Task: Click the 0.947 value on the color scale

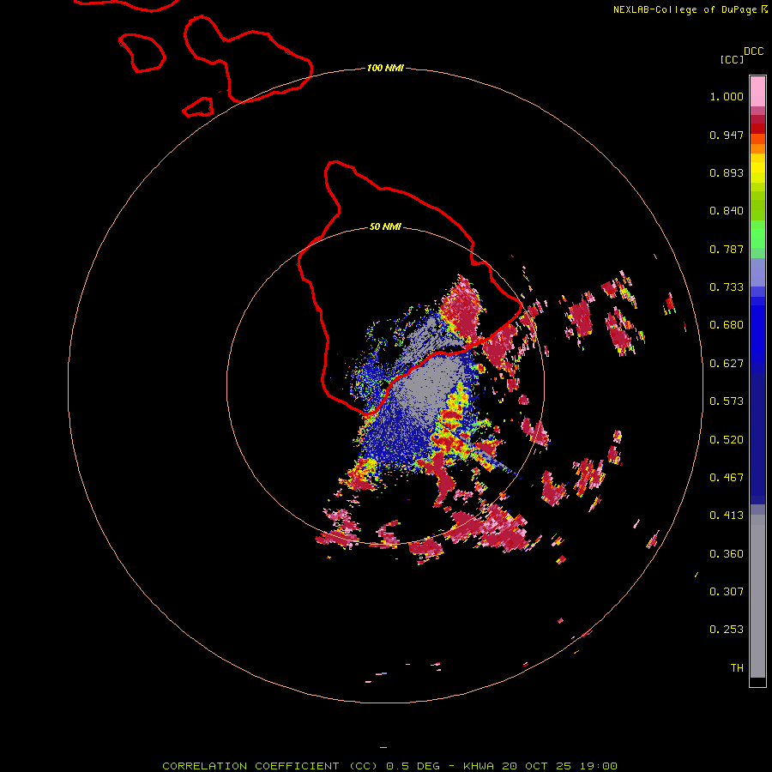Action: point(727,135)
